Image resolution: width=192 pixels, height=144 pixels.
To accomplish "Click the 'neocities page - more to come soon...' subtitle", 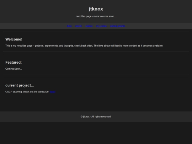I will pyautogui.click(x=96, y=16).
